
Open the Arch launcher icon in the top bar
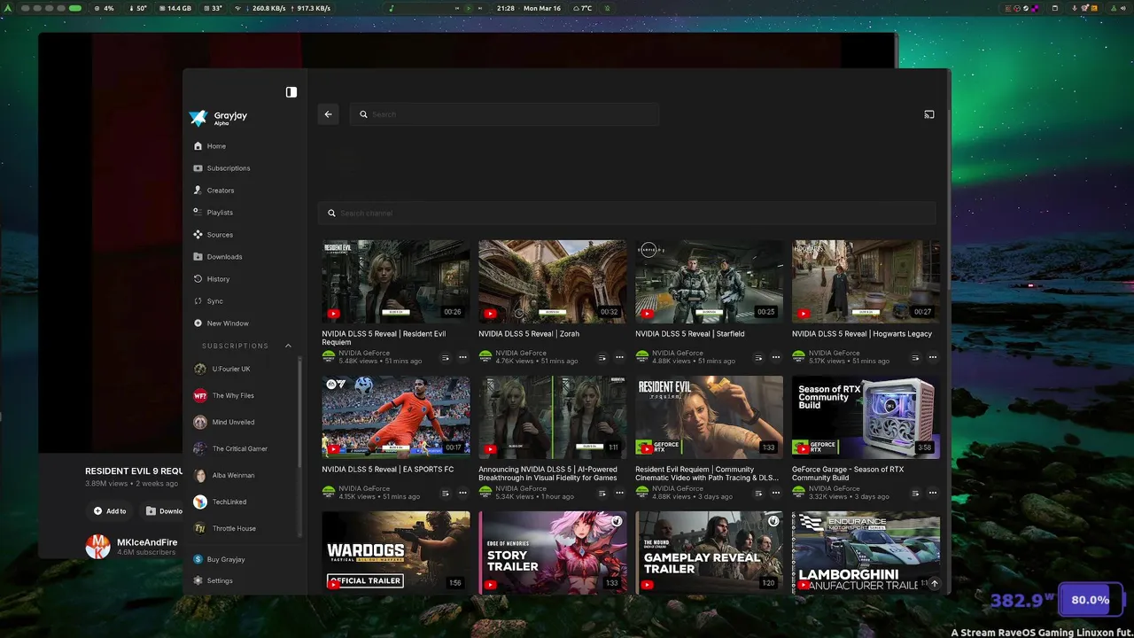pos(9,8)
